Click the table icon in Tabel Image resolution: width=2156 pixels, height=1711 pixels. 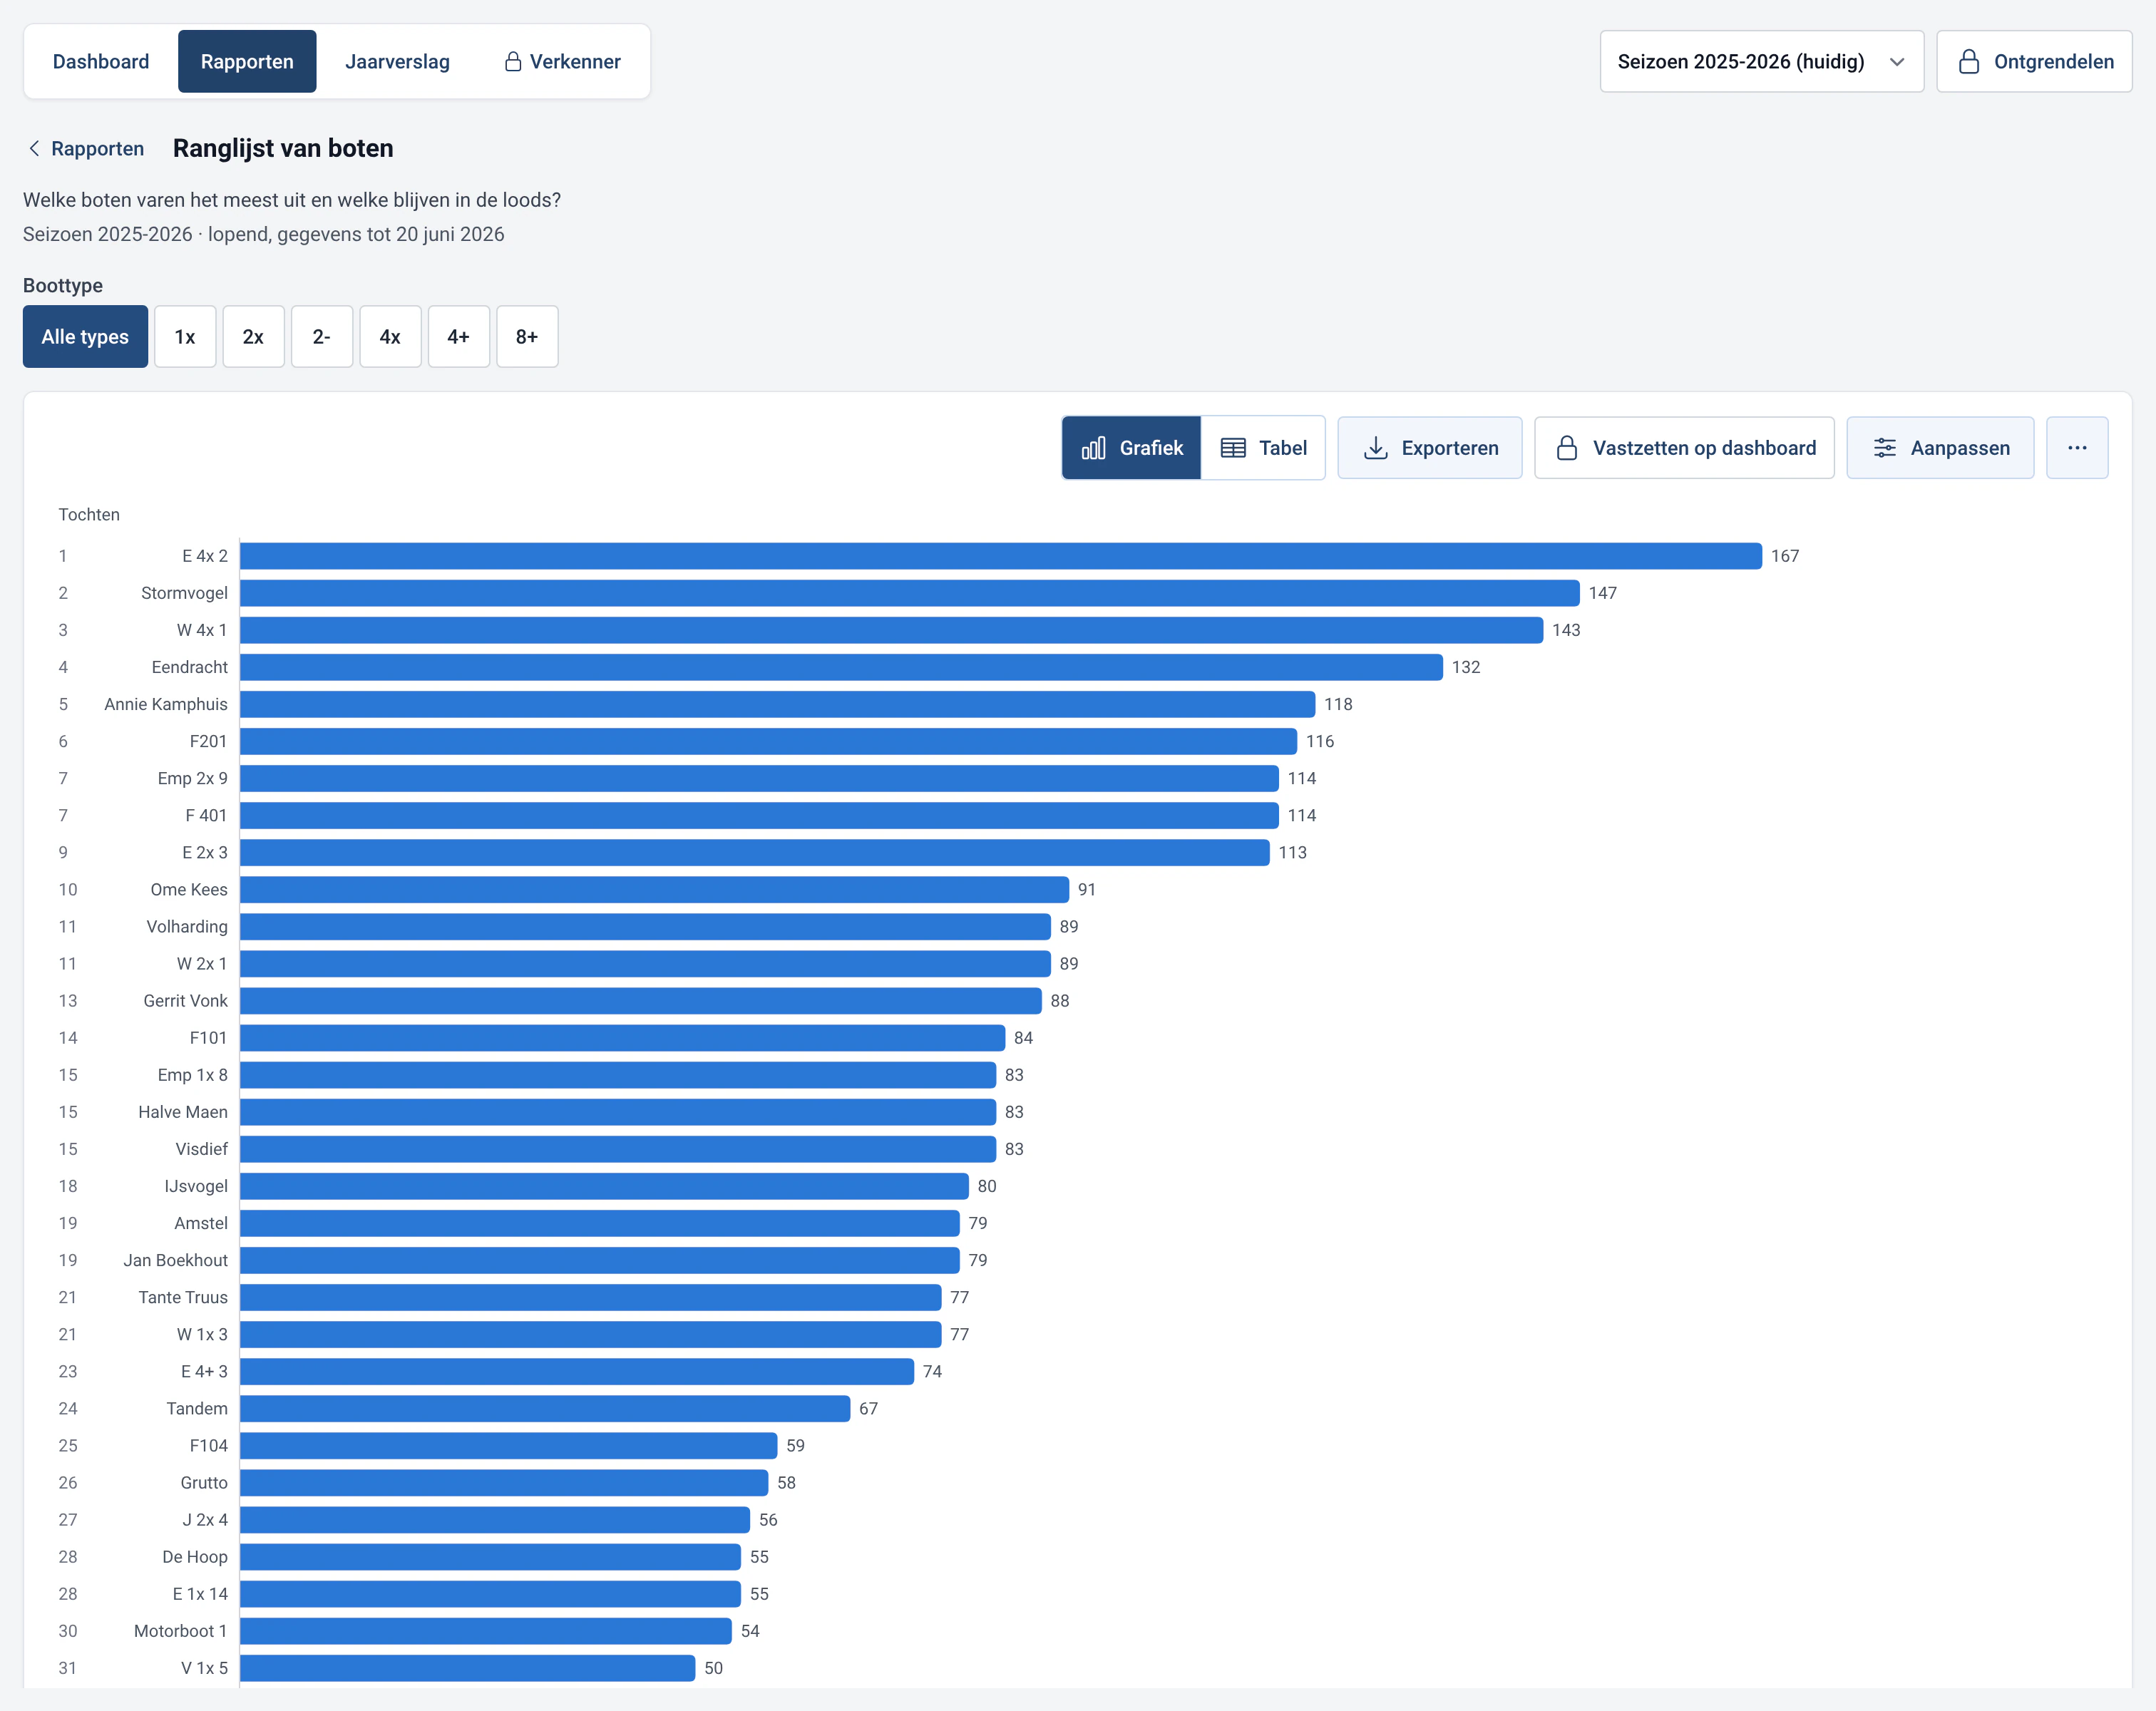point(1233,447)
